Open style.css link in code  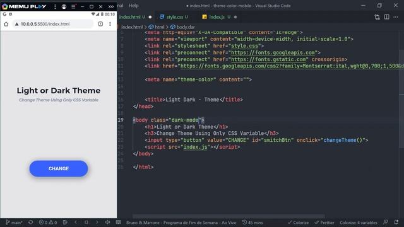pos(244,46)
